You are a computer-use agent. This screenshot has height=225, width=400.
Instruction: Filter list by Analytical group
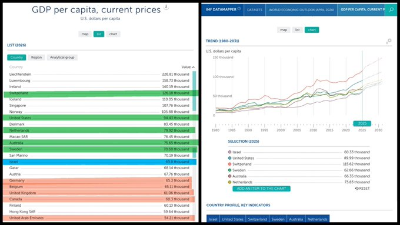(x=62, y=58)
